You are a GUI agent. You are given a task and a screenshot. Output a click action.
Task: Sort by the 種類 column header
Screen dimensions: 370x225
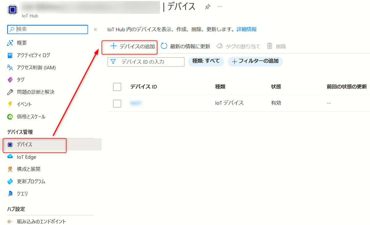coord(220,87)
